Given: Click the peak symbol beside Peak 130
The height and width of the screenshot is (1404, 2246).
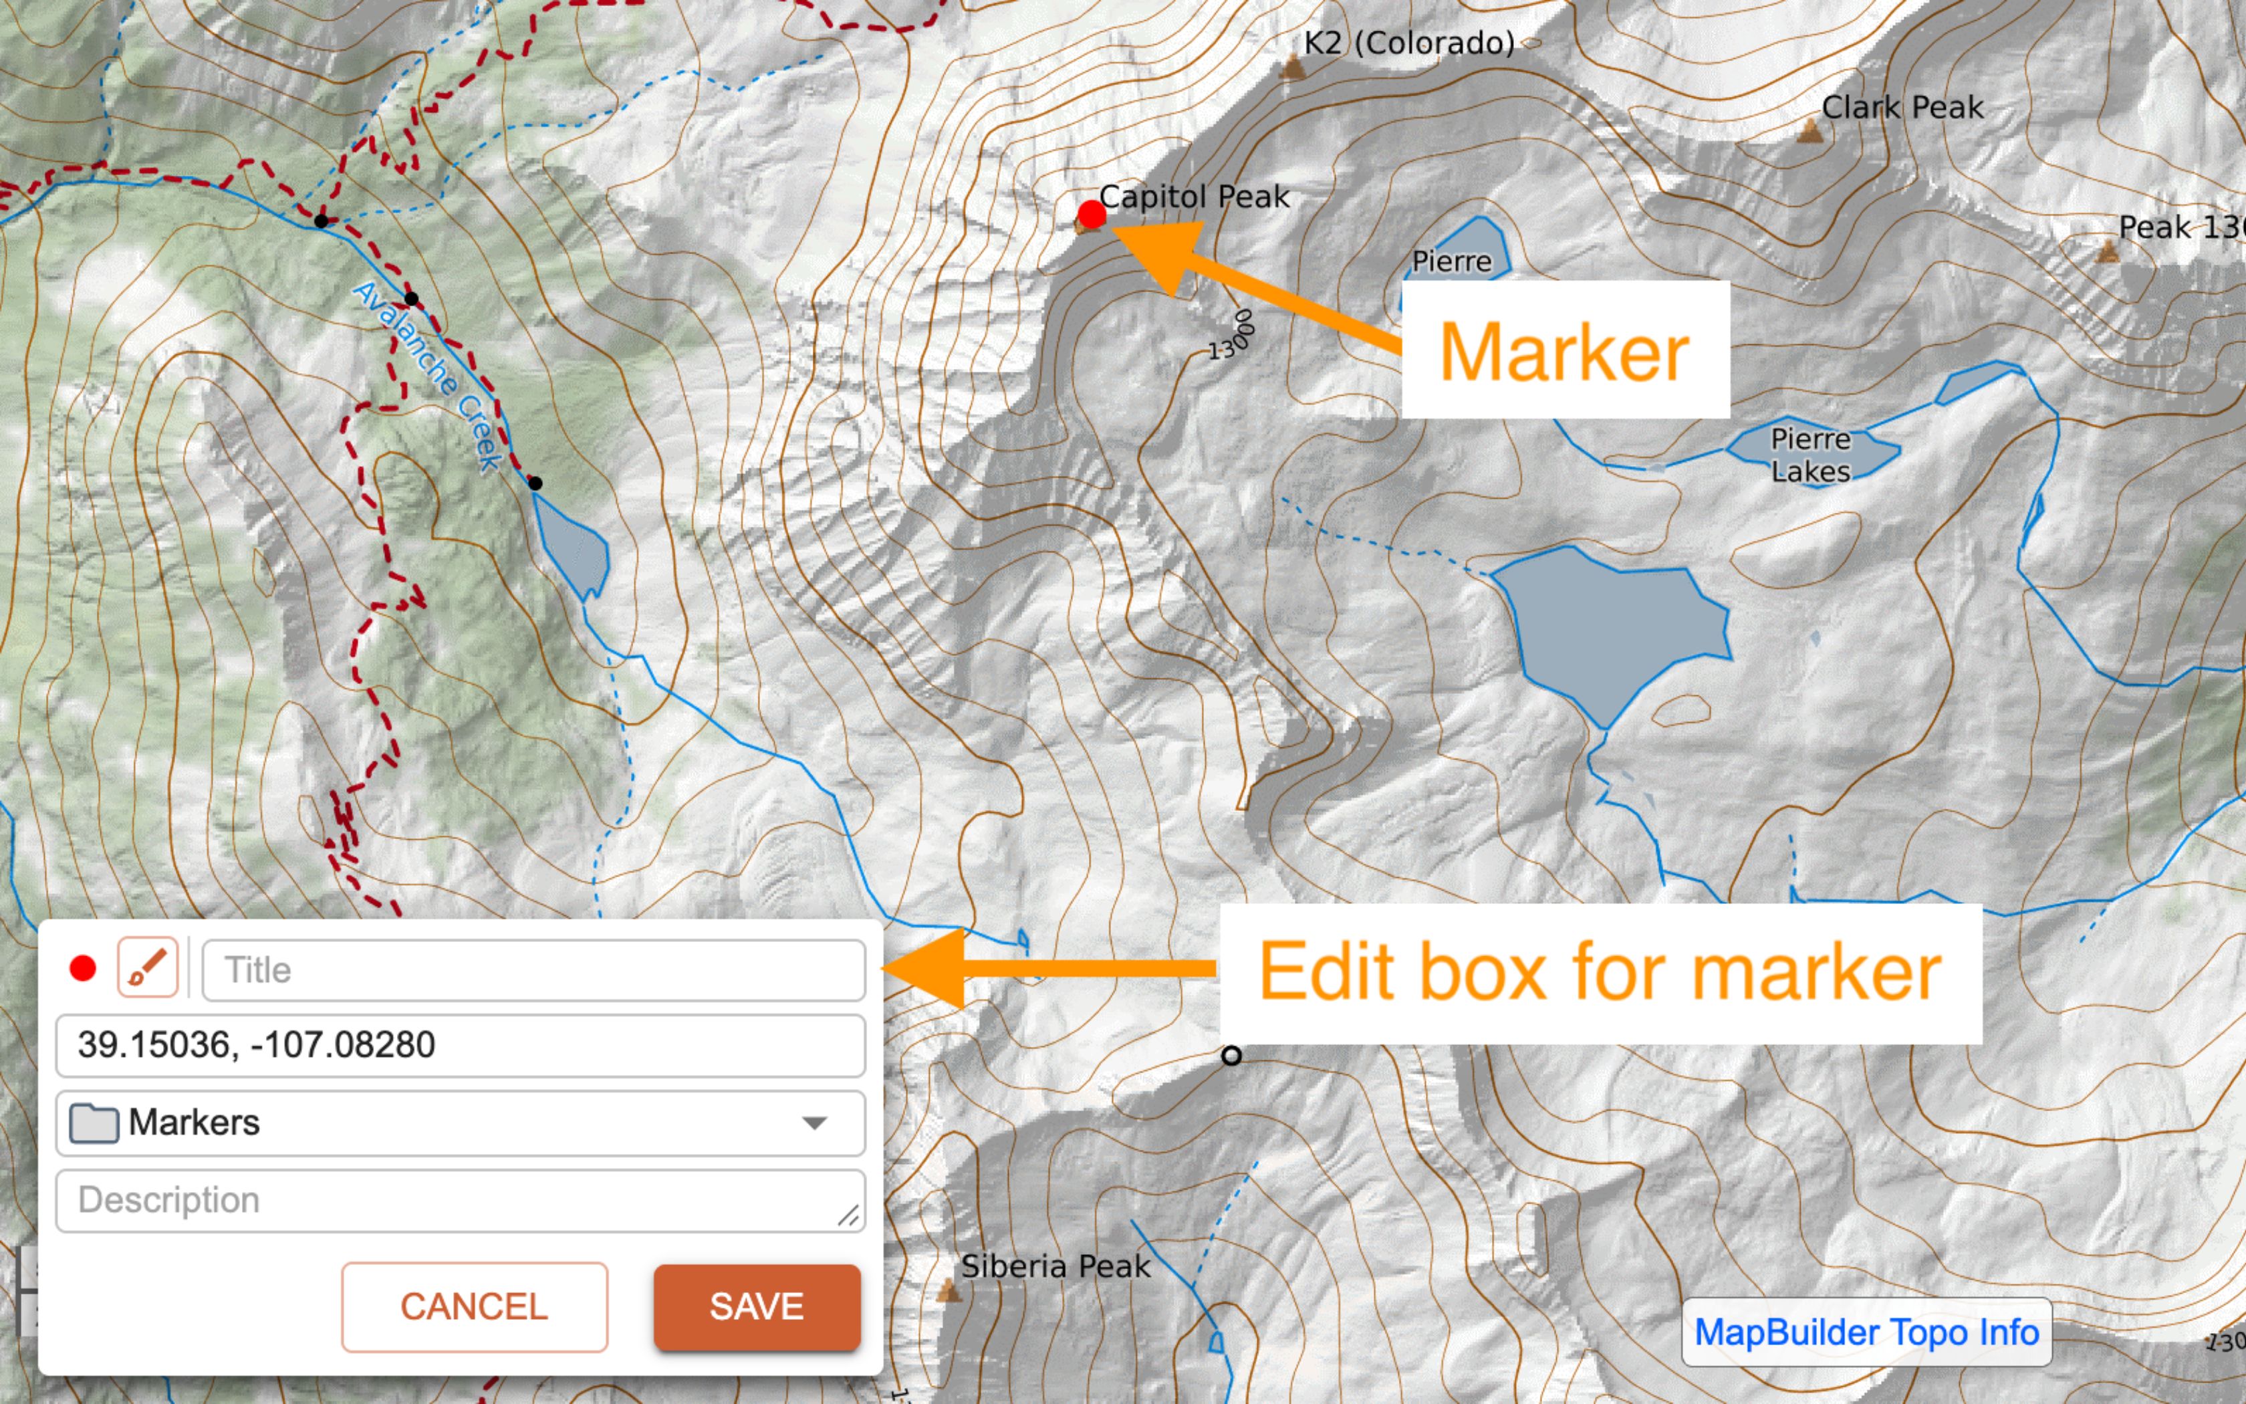Looking at the screenshot, I should [x=2108, y=251].
